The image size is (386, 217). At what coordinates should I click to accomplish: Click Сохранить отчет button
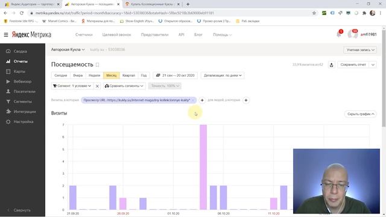click(353, 64)
